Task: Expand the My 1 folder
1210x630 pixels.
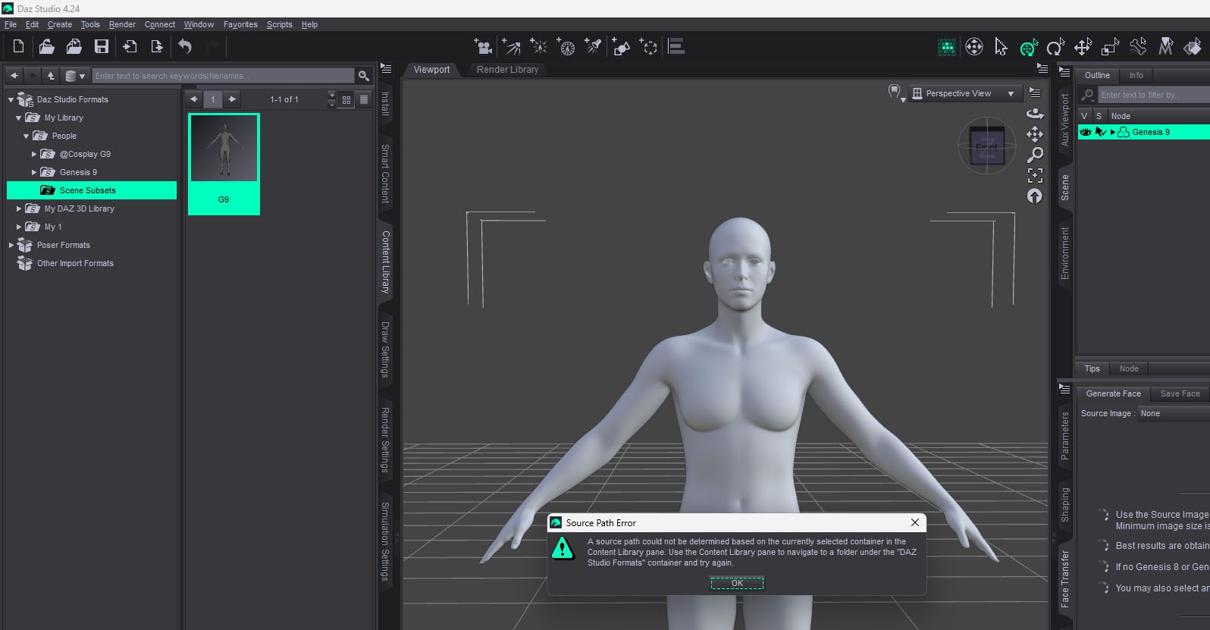Action: pyautogui.click(x=18, y=227)
